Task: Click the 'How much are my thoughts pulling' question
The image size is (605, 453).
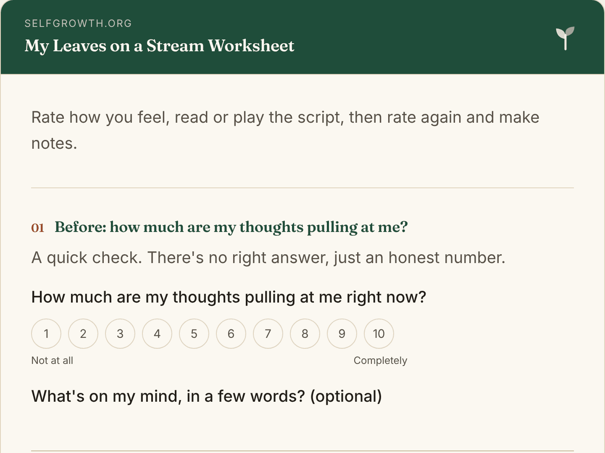Action: pos(229,297)
